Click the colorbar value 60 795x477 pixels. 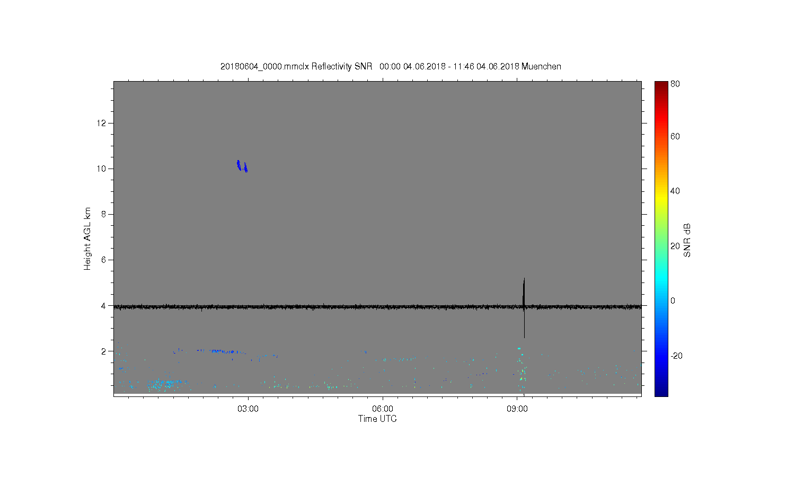coord(675,136)
